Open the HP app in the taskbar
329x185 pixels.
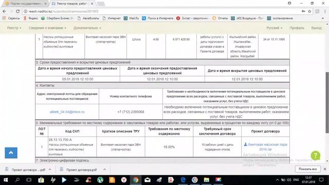(53, 180)
